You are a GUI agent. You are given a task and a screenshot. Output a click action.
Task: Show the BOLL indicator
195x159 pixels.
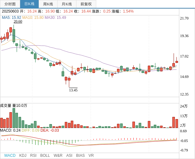coord(45,156)
